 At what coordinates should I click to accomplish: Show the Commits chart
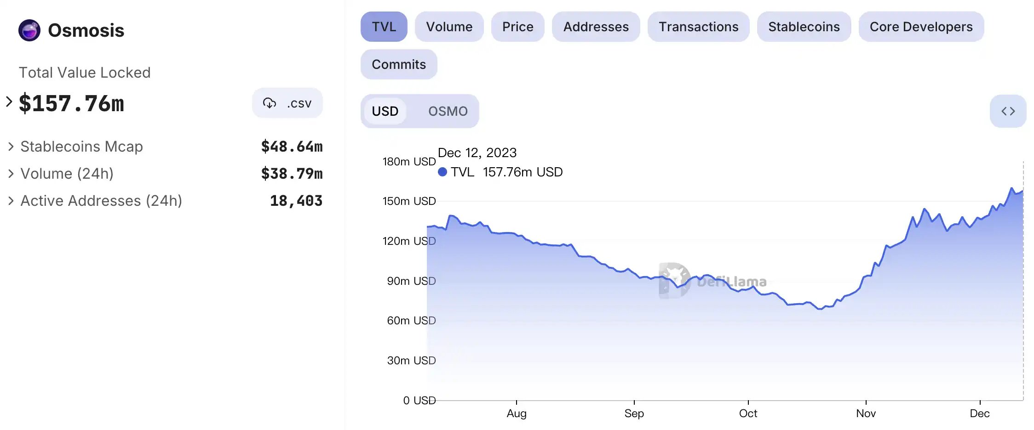click(x=398, y=64)
